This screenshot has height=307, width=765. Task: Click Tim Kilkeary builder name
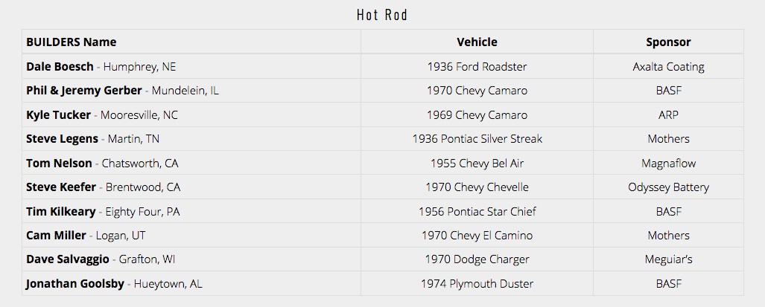[x=61, y=212]
